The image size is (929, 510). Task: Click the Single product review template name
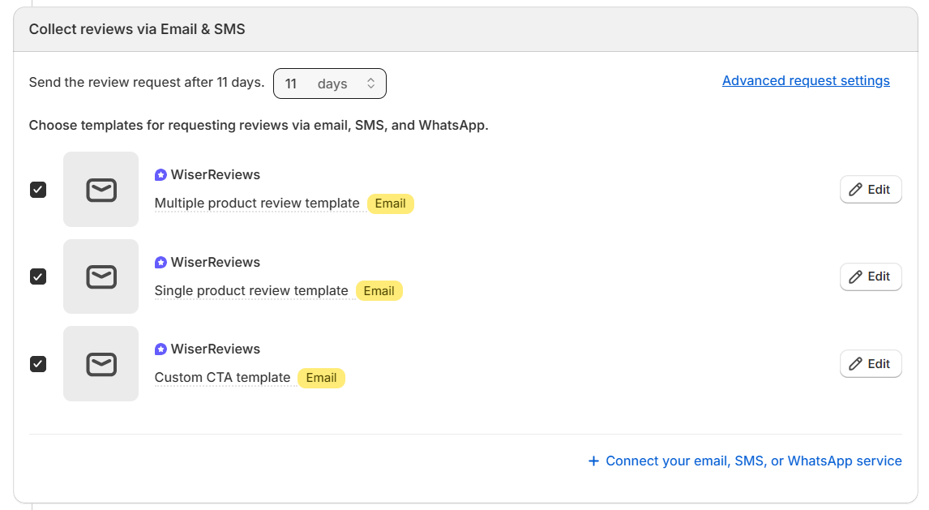tap(251, 291)
